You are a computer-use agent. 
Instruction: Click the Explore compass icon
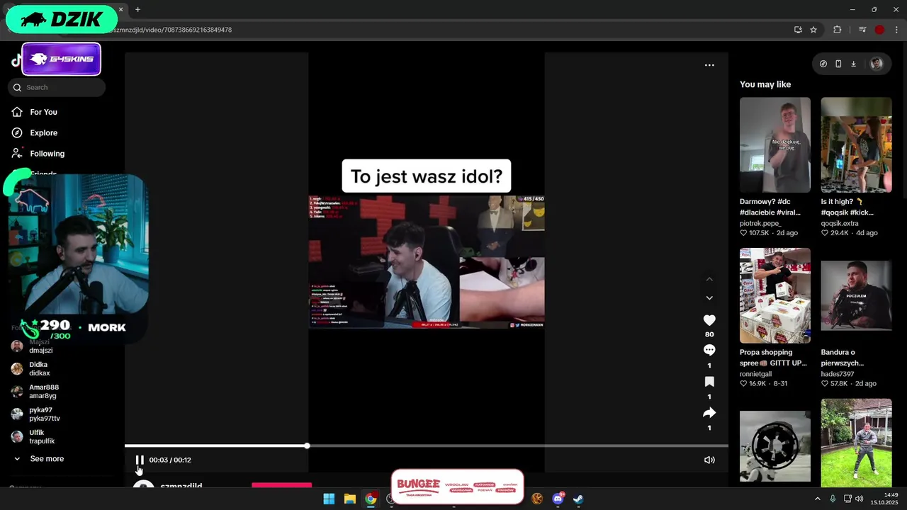point(17,132)
